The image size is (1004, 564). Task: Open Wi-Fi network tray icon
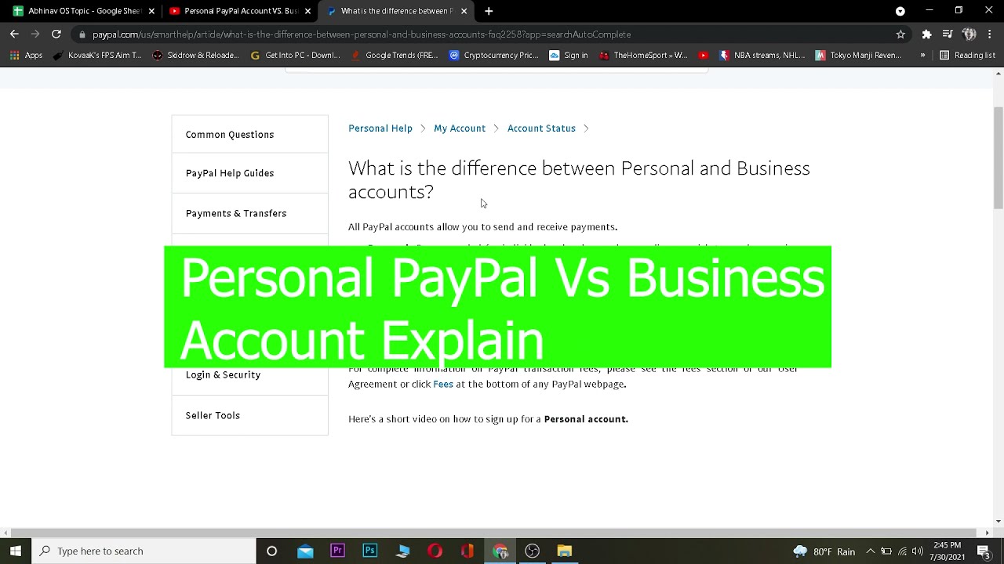[902, 551]
